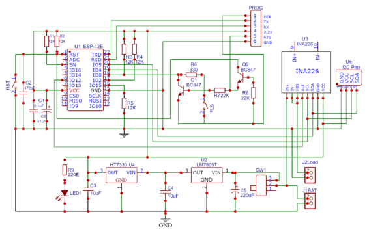This screenshot has height=234, width=367.
Task: Click the INA226 U3 module box
Action: [x=306, y=72]
